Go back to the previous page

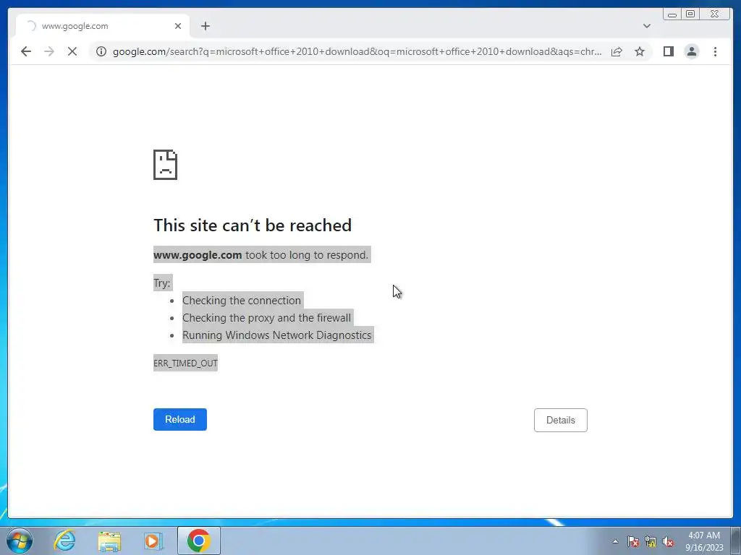tap(26, 51)
